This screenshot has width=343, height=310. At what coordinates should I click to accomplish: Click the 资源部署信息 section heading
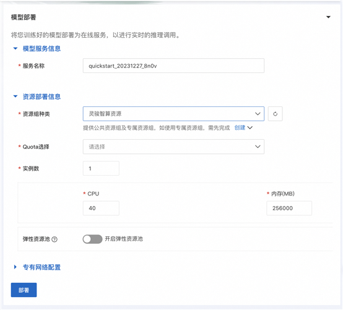pos(41,97)
